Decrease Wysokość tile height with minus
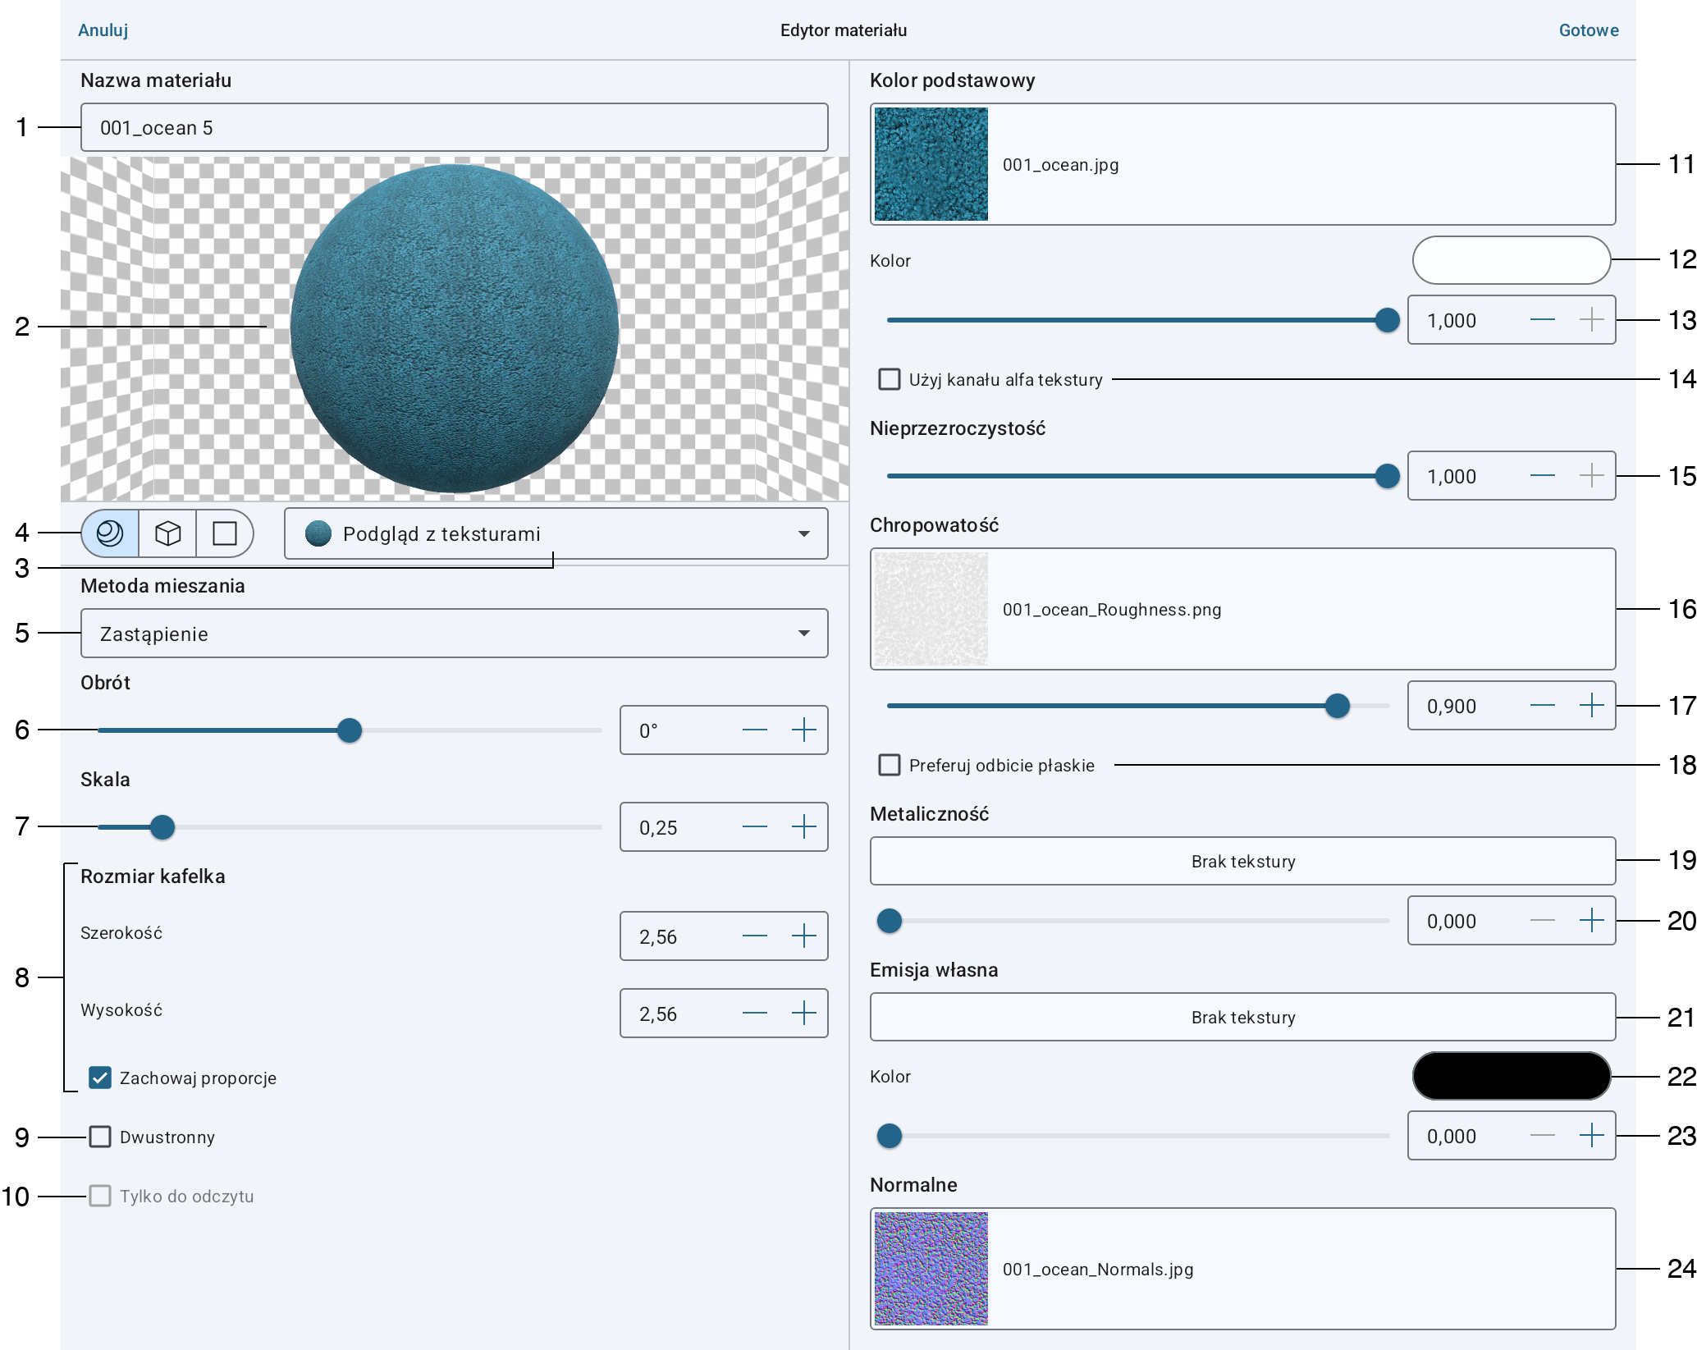Screen dimensions: 1697x1350 point(754,1013)
